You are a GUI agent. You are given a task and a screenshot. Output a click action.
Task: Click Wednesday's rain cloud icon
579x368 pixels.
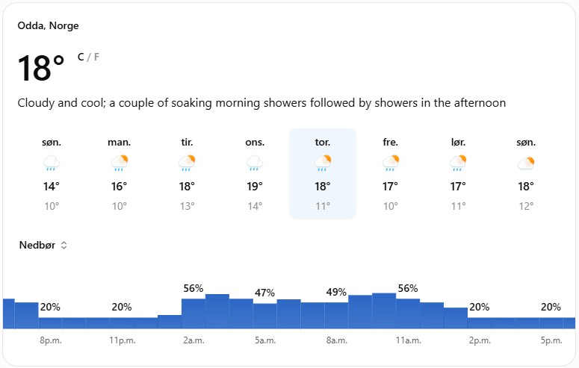[x=255, y=163]
